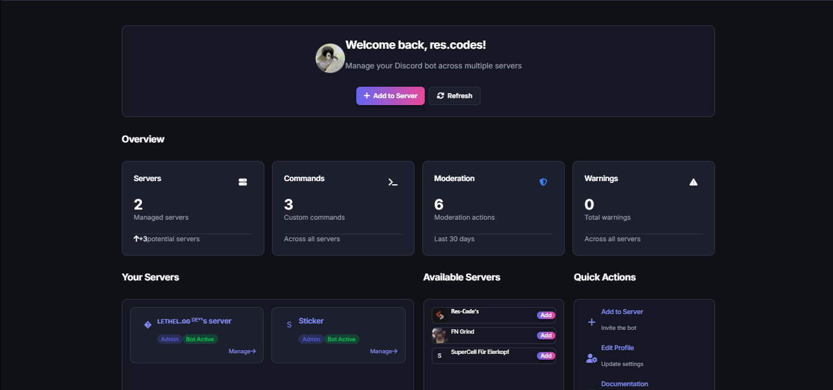The image size is (833, 390).
Task: Open the Edit Profile link
Action: [x=617, y=348]
